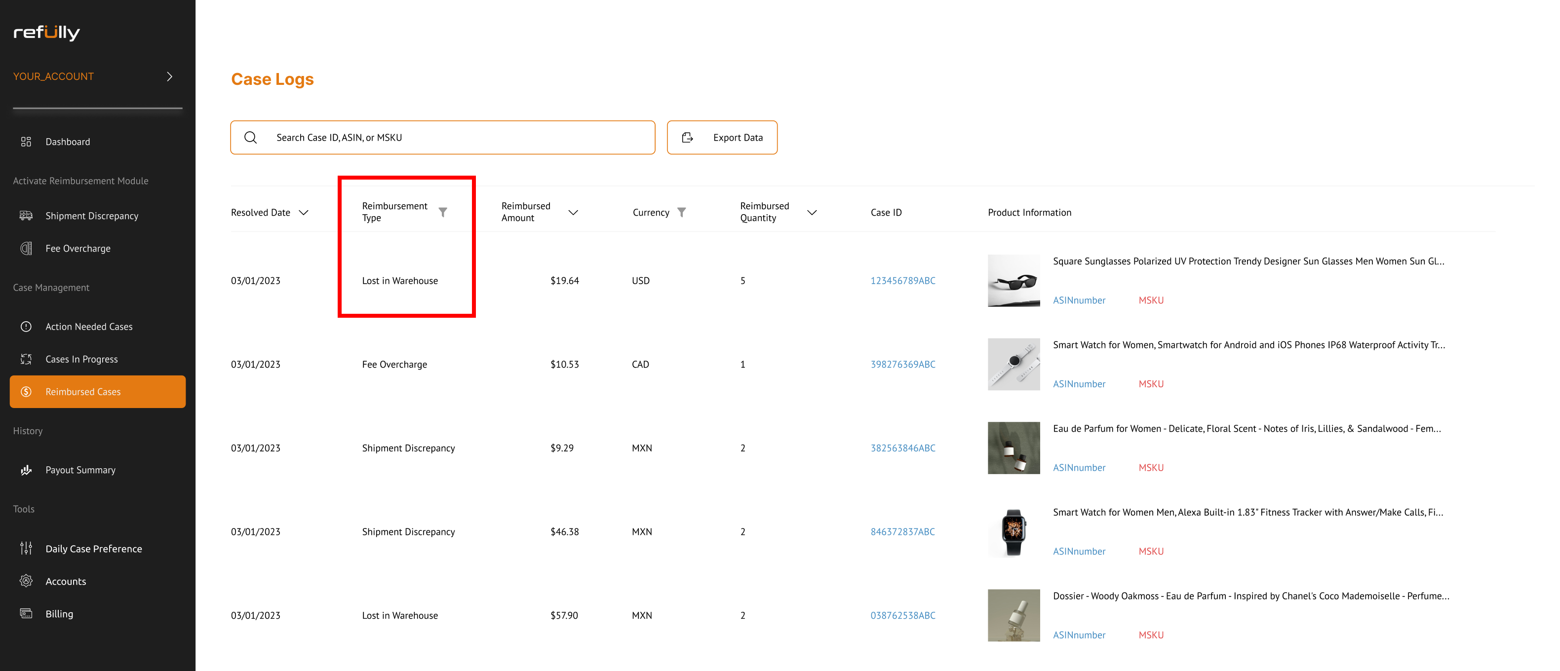Filter by Currency funnel icon
Viewport: 1560px width, 671px height.
pyautogui.click(x=681, y=212)
